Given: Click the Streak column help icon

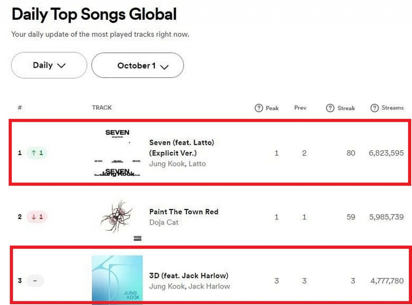Looking at the screenshot, I should [x=330, y=108].
